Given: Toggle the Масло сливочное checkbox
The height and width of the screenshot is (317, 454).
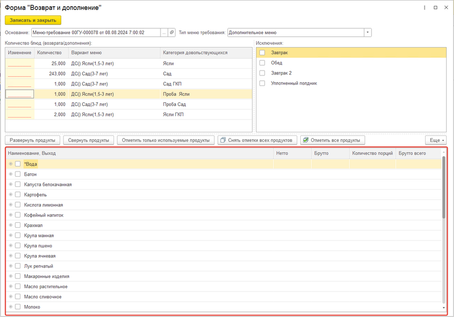Looking at the screenshot, I should coord(18,297).
